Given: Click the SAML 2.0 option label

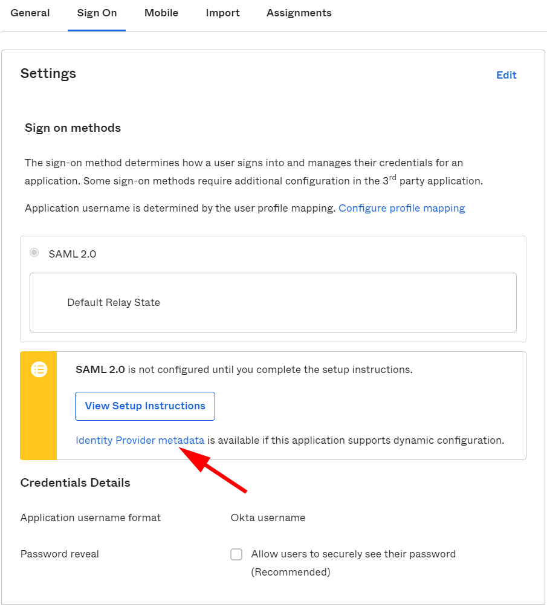Looking at the screenshot, I should point(73,254).
